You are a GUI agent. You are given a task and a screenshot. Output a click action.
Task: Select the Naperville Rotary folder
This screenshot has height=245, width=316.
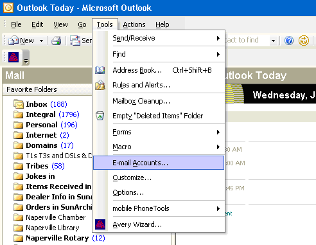click(x=59, y=238)
